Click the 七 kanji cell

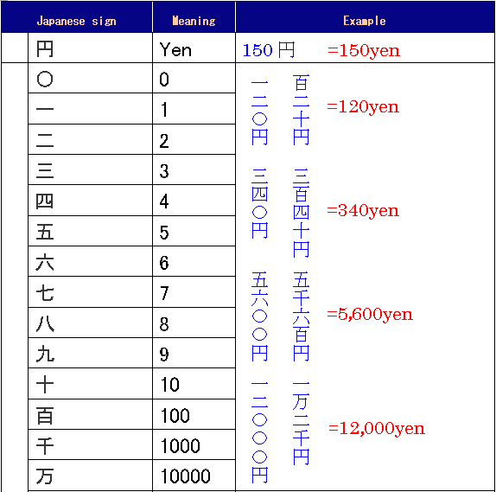pyautogui.click(x=90, y=292)
